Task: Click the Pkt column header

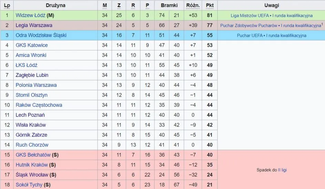Action: point(210,6)
